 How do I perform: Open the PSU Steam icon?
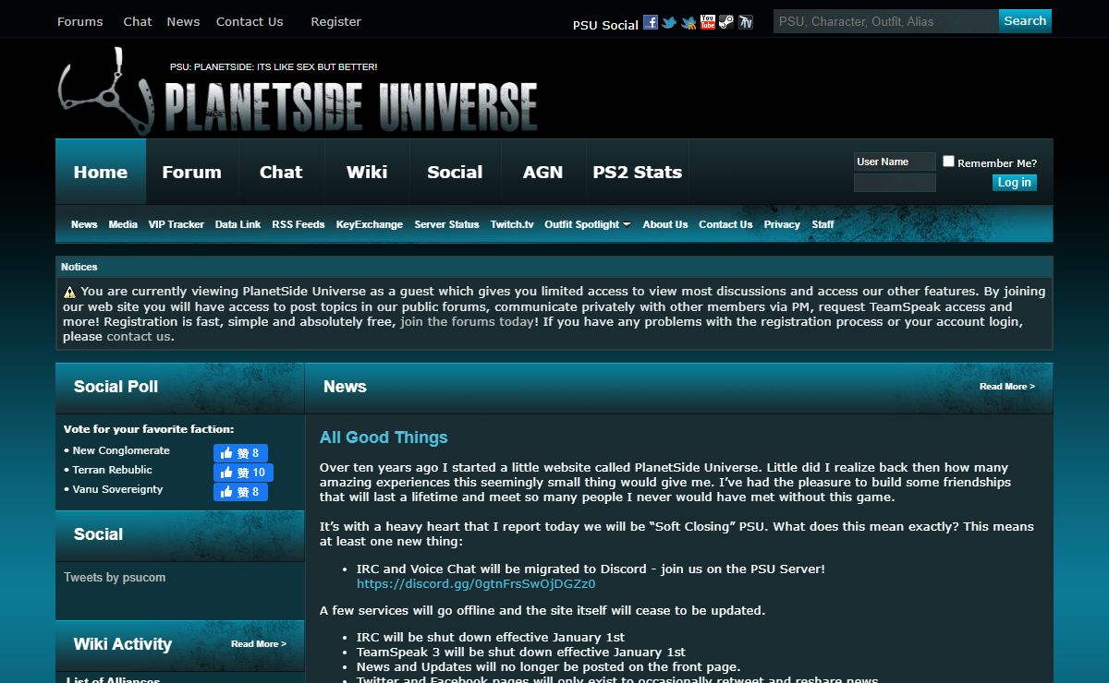point(726,22)
